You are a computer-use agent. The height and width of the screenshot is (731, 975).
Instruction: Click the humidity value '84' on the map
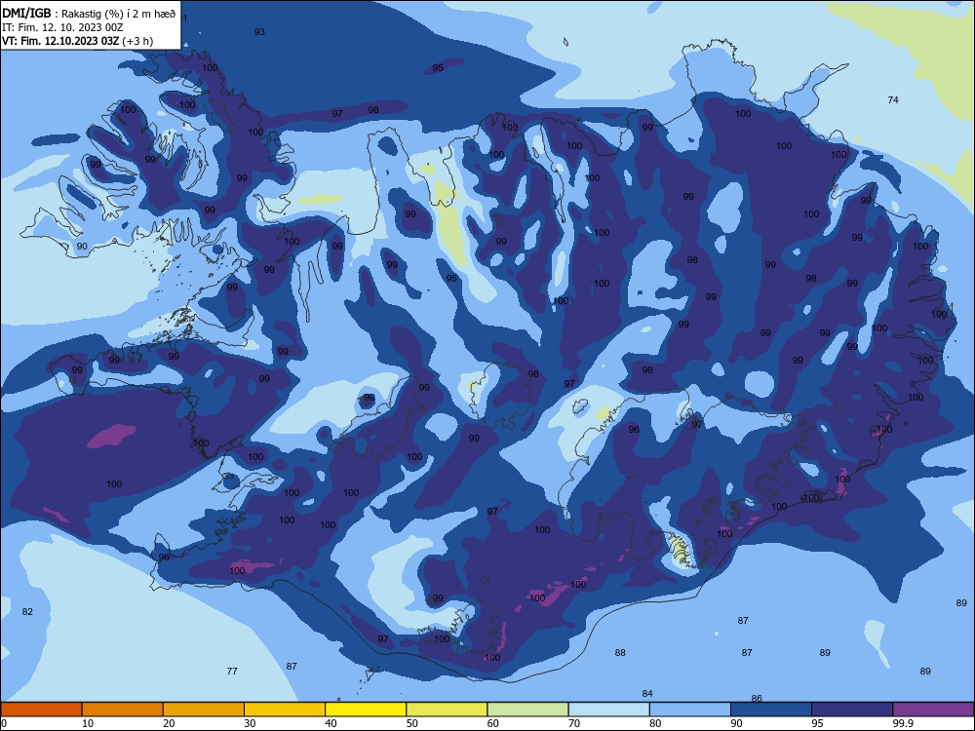[x=647, y=693]
